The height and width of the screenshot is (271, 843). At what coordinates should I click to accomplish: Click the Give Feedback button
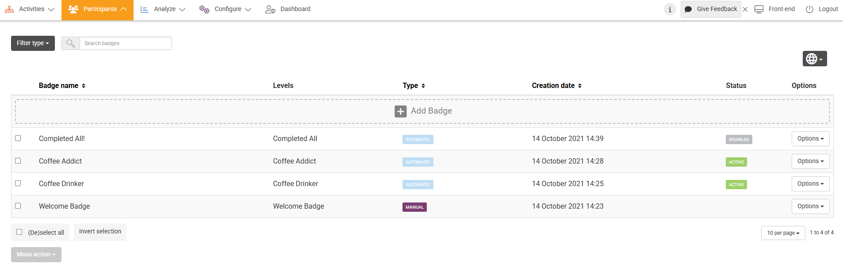coord(711,9)
